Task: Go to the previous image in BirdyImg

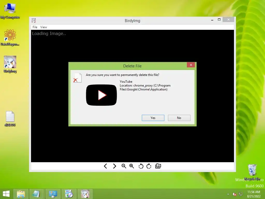Action: tap(106, 166)
